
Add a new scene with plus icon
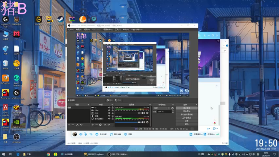click(x=69, y=125)
